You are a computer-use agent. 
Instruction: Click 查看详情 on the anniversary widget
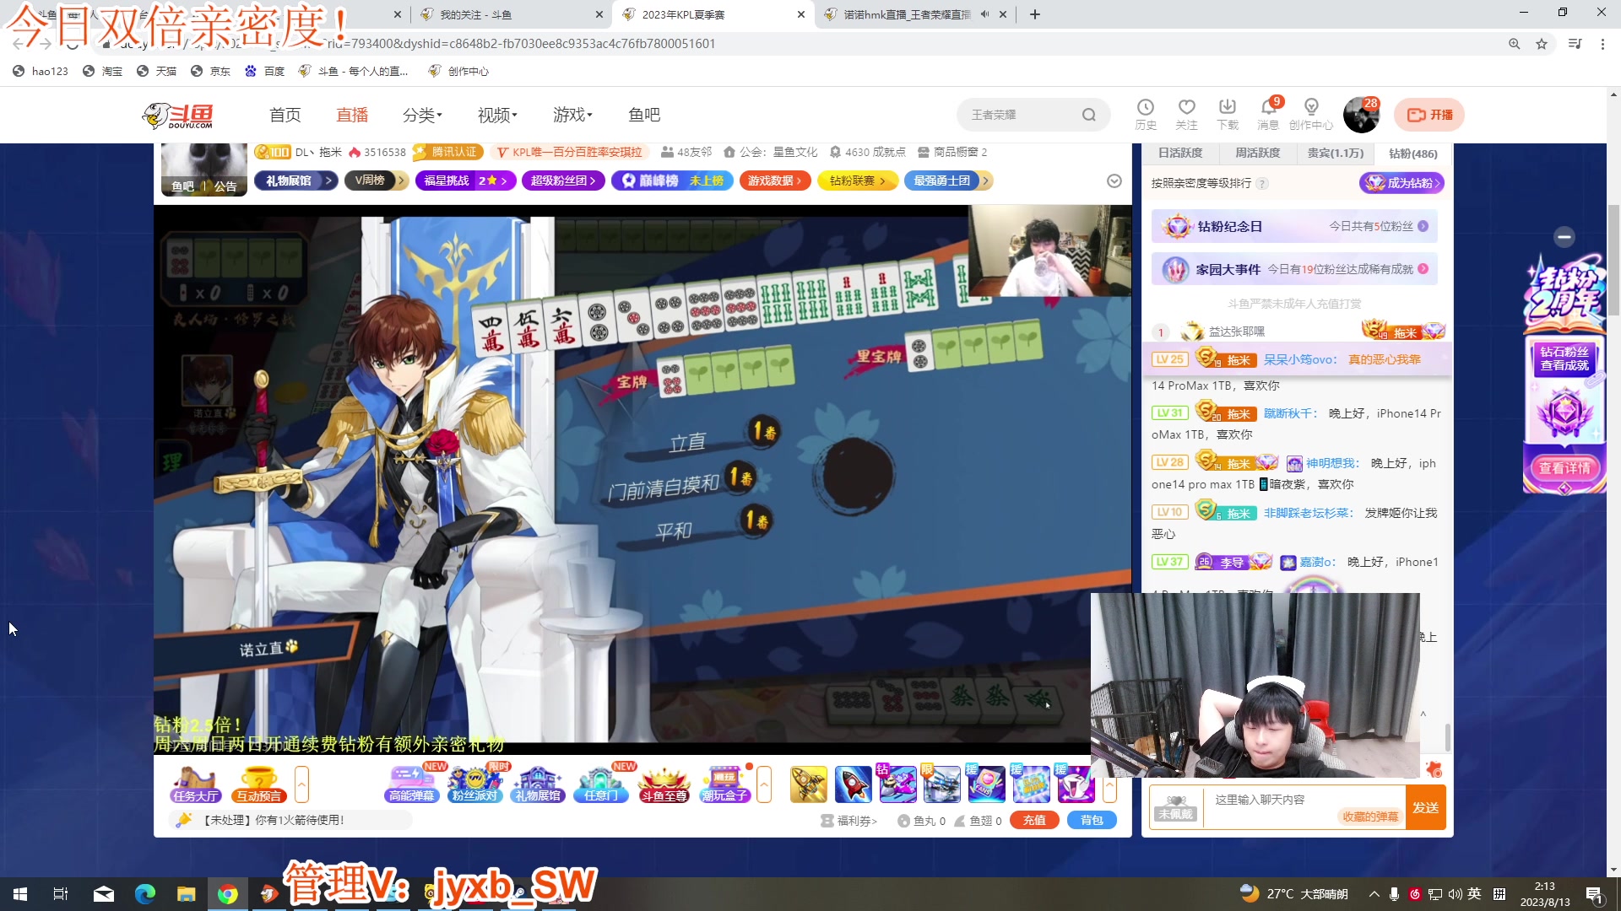click(1564, 468)
